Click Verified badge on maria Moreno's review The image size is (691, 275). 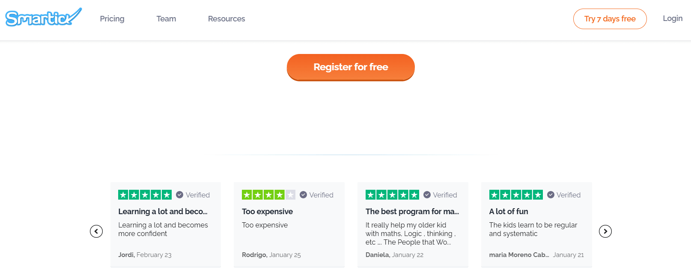(564, 195)
